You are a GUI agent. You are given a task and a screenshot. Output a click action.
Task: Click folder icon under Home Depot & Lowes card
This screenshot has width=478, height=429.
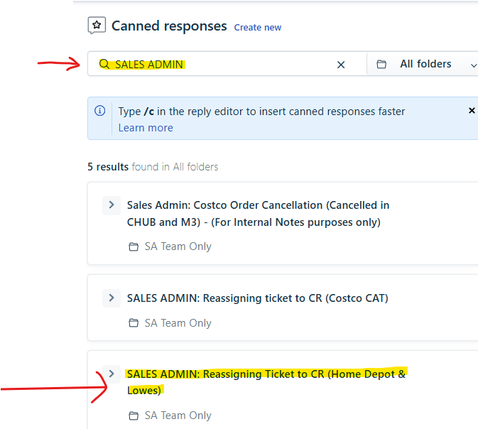tap(134, 416)
